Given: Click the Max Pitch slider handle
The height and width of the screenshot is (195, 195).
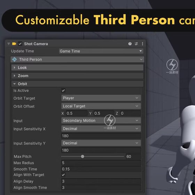Looking at the screenshot, I should click(83, 156).
